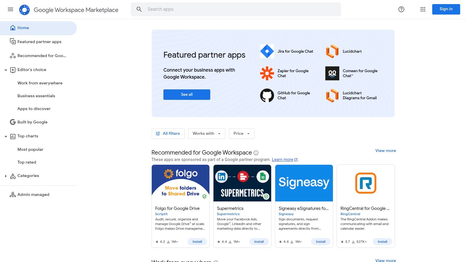Image resolution: width=466 pixels, height=262 pixels.
Task: Click info icon beside Recommended for Google Workspace
Action: click(x=256, y=153)
